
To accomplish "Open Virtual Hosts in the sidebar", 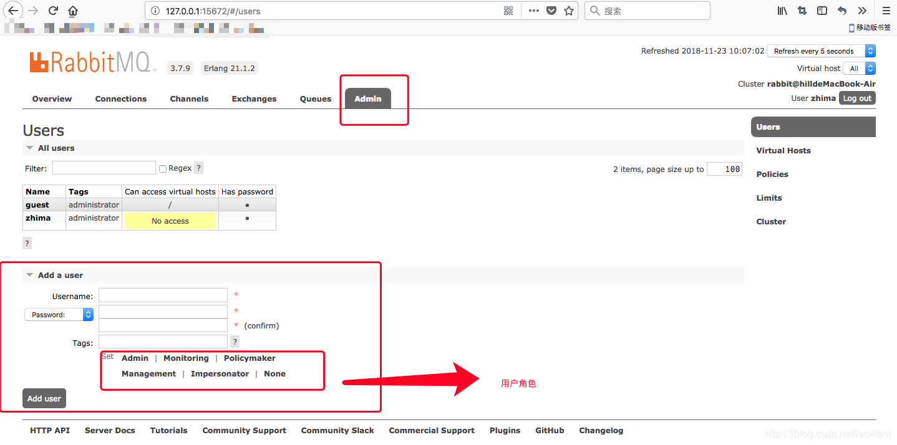I will coord(783,150).
